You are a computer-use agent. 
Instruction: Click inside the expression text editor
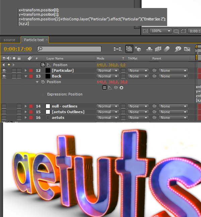click(x=93, y=17)
